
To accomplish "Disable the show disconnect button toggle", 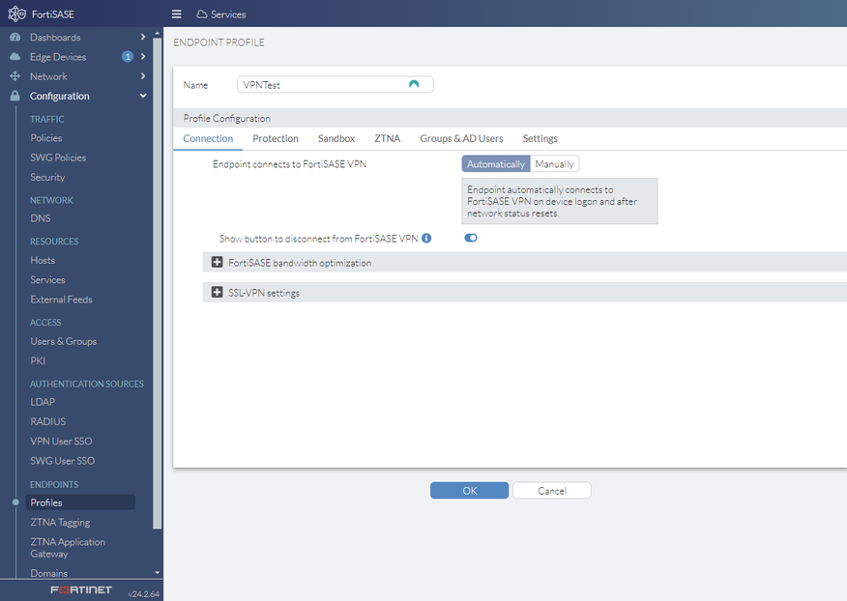I will pos(471,238).
